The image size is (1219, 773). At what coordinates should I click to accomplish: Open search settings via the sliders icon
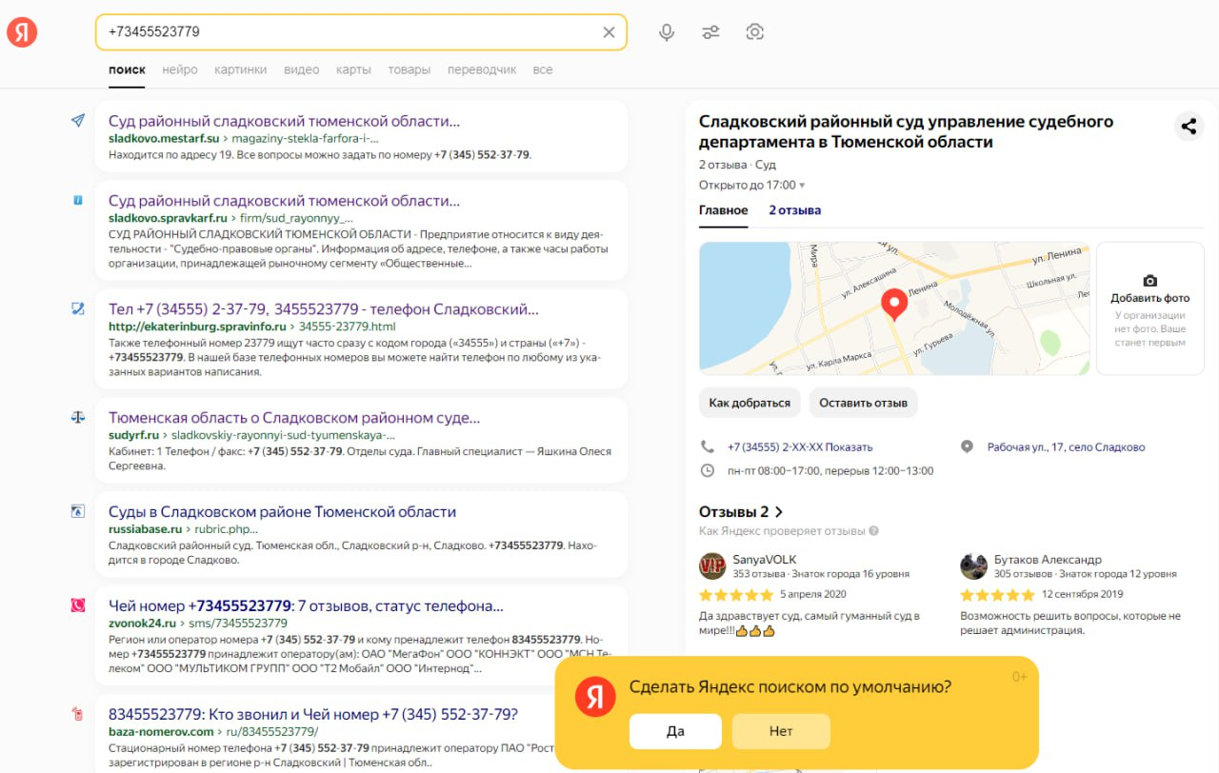[x=711, y=32]
